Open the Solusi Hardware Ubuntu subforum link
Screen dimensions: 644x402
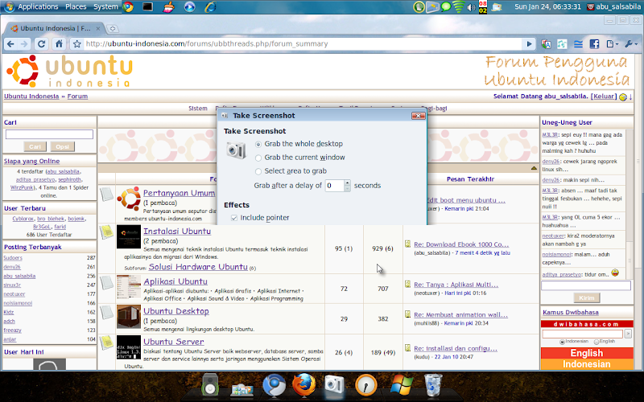(x=198, y=267)
